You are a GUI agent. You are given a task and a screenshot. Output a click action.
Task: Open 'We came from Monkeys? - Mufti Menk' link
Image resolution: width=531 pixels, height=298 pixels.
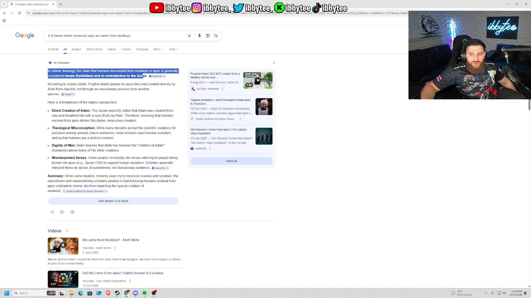(111, 240)
